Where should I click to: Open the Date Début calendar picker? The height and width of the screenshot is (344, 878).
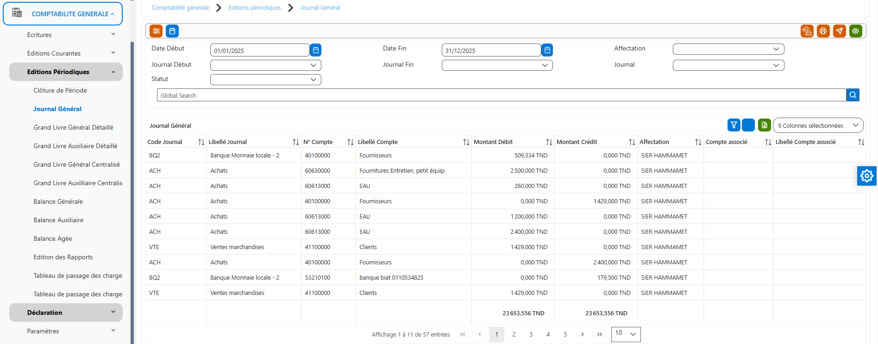[316, 50]
